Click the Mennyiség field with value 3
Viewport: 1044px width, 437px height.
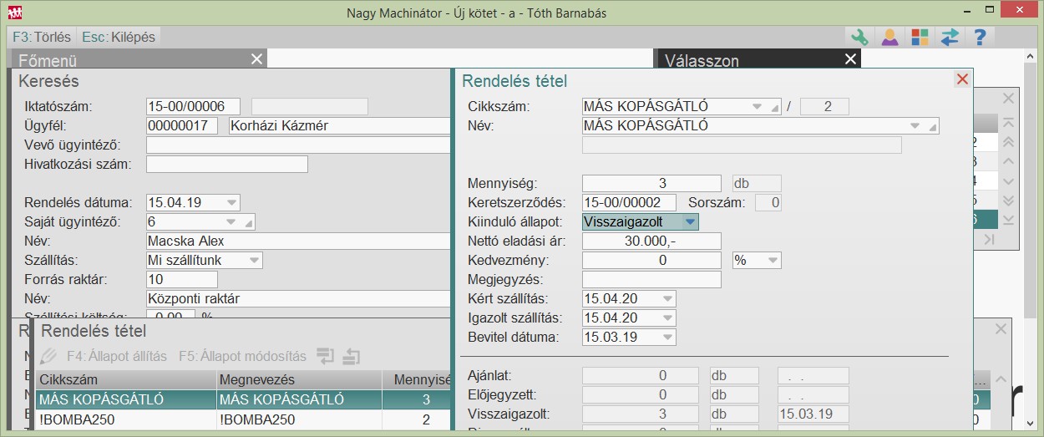(x=651, y=184)
